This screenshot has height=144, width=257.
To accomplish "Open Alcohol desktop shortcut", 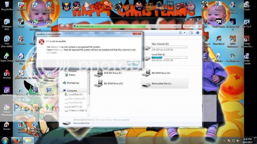I will 7,74.
